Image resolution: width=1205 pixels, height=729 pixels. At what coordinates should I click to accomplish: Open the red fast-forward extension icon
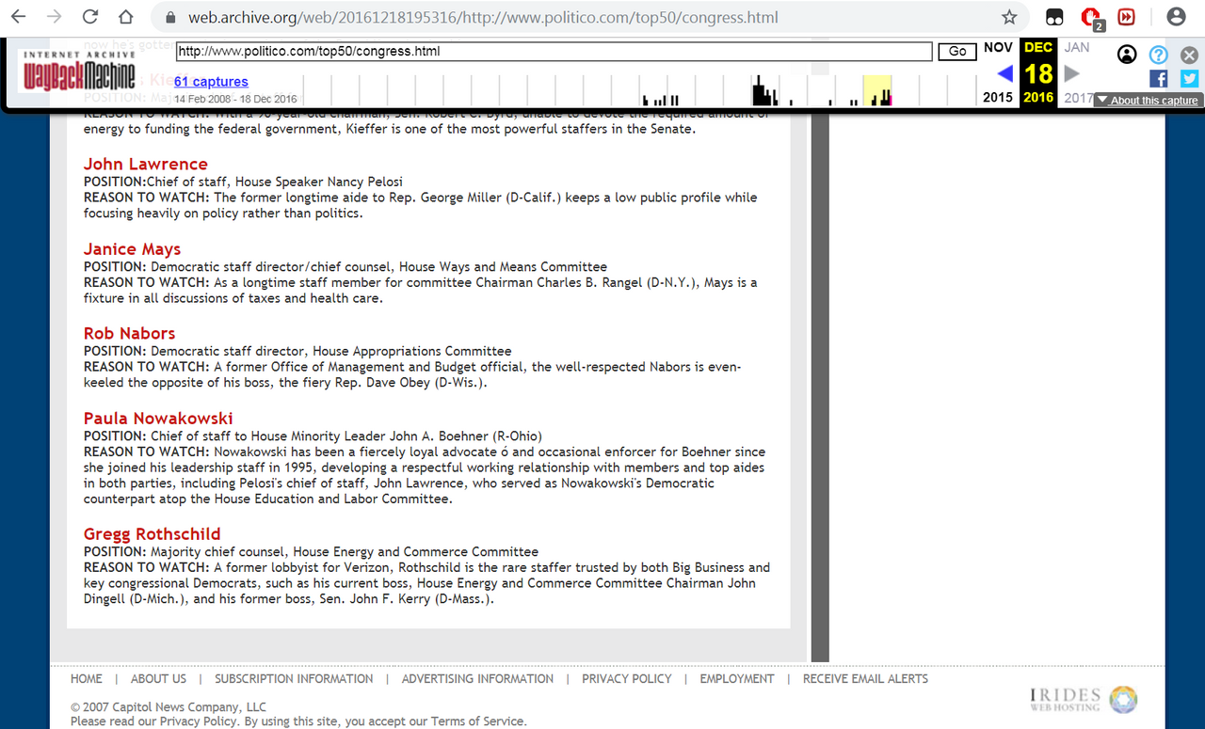tap(1126, 17)
